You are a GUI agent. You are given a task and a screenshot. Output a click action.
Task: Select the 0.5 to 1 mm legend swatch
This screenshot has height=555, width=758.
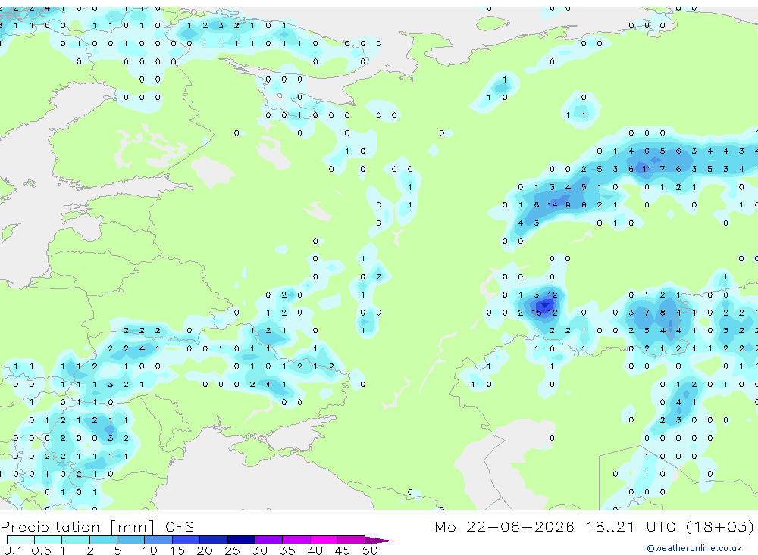(48, 540)
